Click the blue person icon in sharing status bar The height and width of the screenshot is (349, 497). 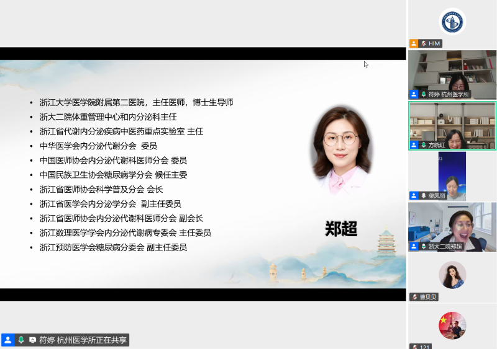click(8, 340)
